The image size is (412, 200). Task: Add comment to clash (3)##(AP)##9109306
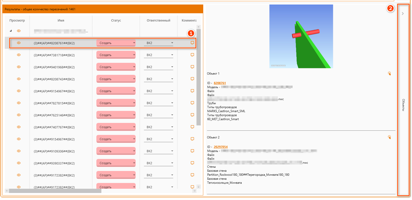coord(192,151)
